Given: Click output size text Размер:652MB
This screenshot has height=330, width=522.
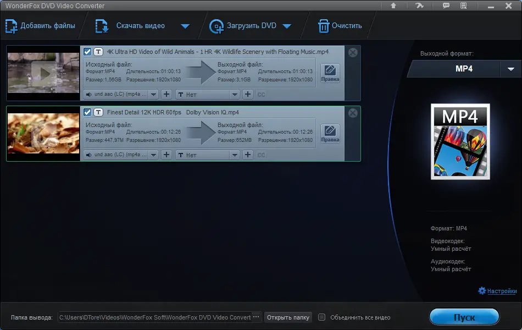Looking at the screenshot, I should pyautogui.click(x=235, y=140).
